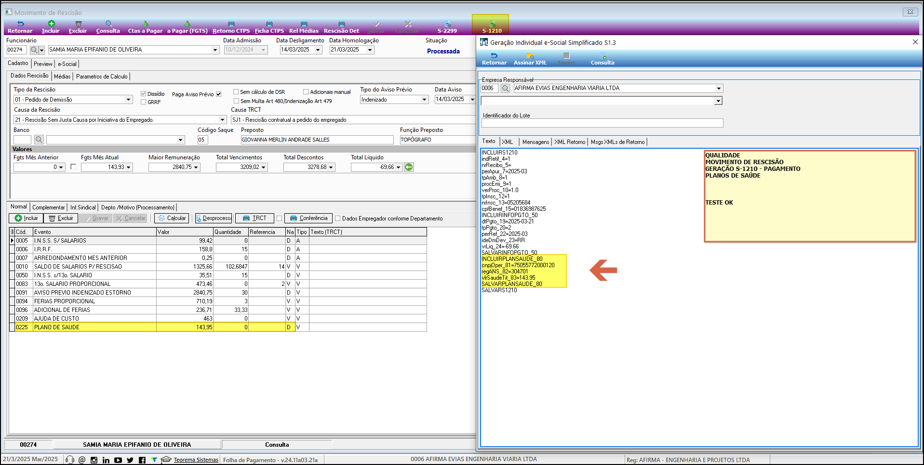
Task: Expand the Tipo do Aviso Prévio dropdown
Action: 424,100
